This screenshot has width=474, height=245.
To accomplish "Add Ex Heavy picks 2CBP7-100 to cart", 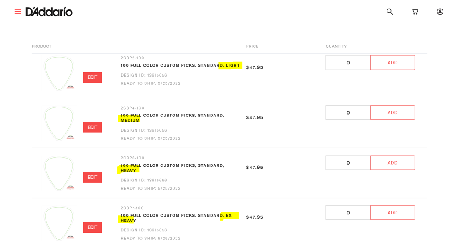I will click(x=392, y=213).
